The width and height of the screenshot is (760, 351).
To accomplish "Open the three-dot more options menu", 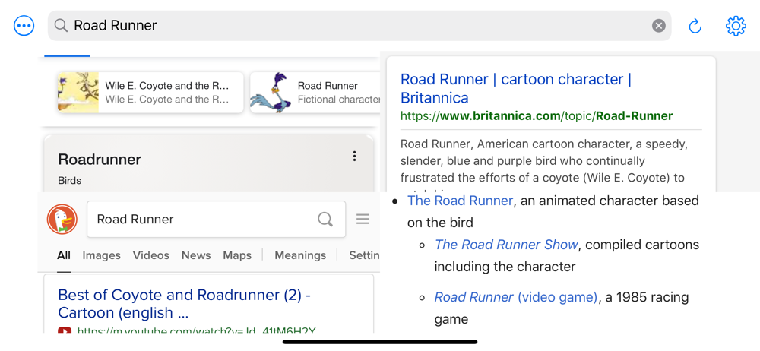I will coord(24,26).
